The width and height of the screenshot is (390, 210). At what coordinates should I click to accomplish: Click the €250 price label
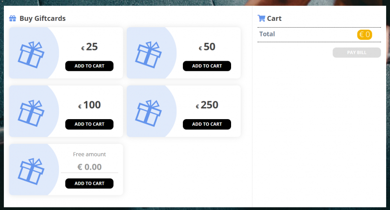tap(207, 105)
